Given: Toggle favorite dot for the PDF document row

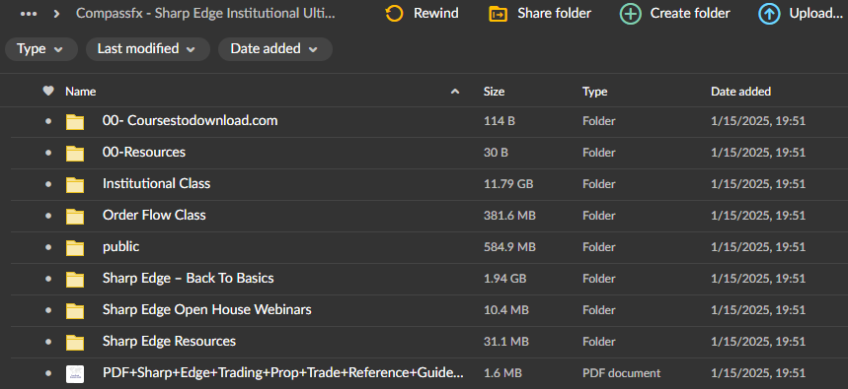Looking at the screenshot, I should pyautogui.click(x=48, y=373).
